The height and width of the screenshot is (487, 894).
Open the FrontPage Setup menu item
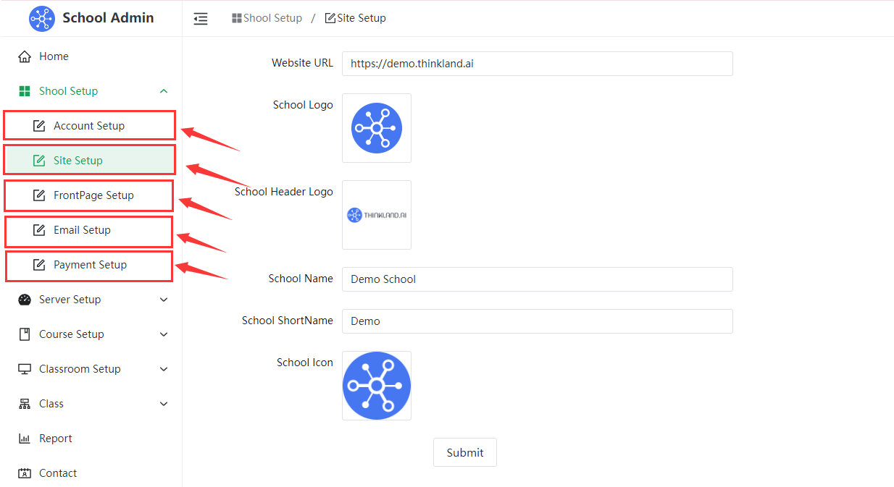(93, 195)
